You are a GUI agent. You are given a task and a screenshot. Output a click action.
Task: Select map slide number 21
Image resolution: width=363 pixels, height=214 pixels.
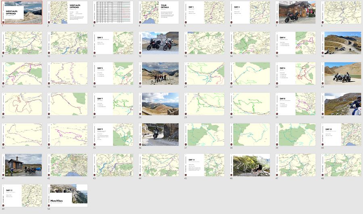click(x=204, y=74)
